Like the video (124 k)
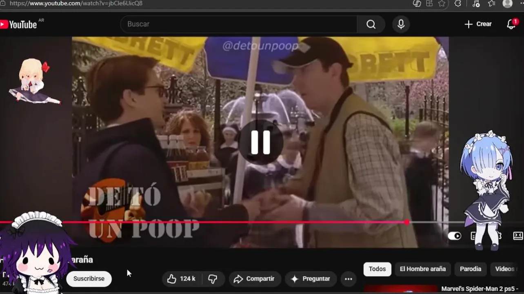The height and width of the screenshot is (294, 524). point(181,279)
